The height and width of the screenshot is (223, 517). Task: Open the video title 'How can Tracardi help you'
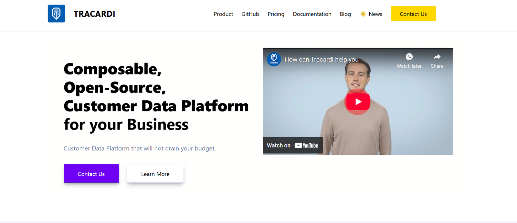(321, 59)
